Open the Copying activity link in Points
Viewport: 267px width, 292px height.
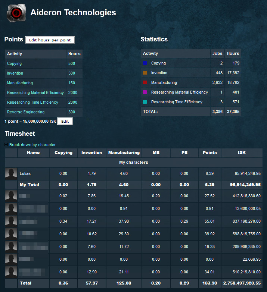[14, 63]
